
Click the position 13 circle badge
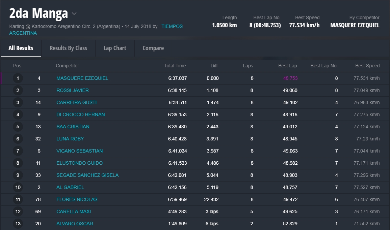18,224
